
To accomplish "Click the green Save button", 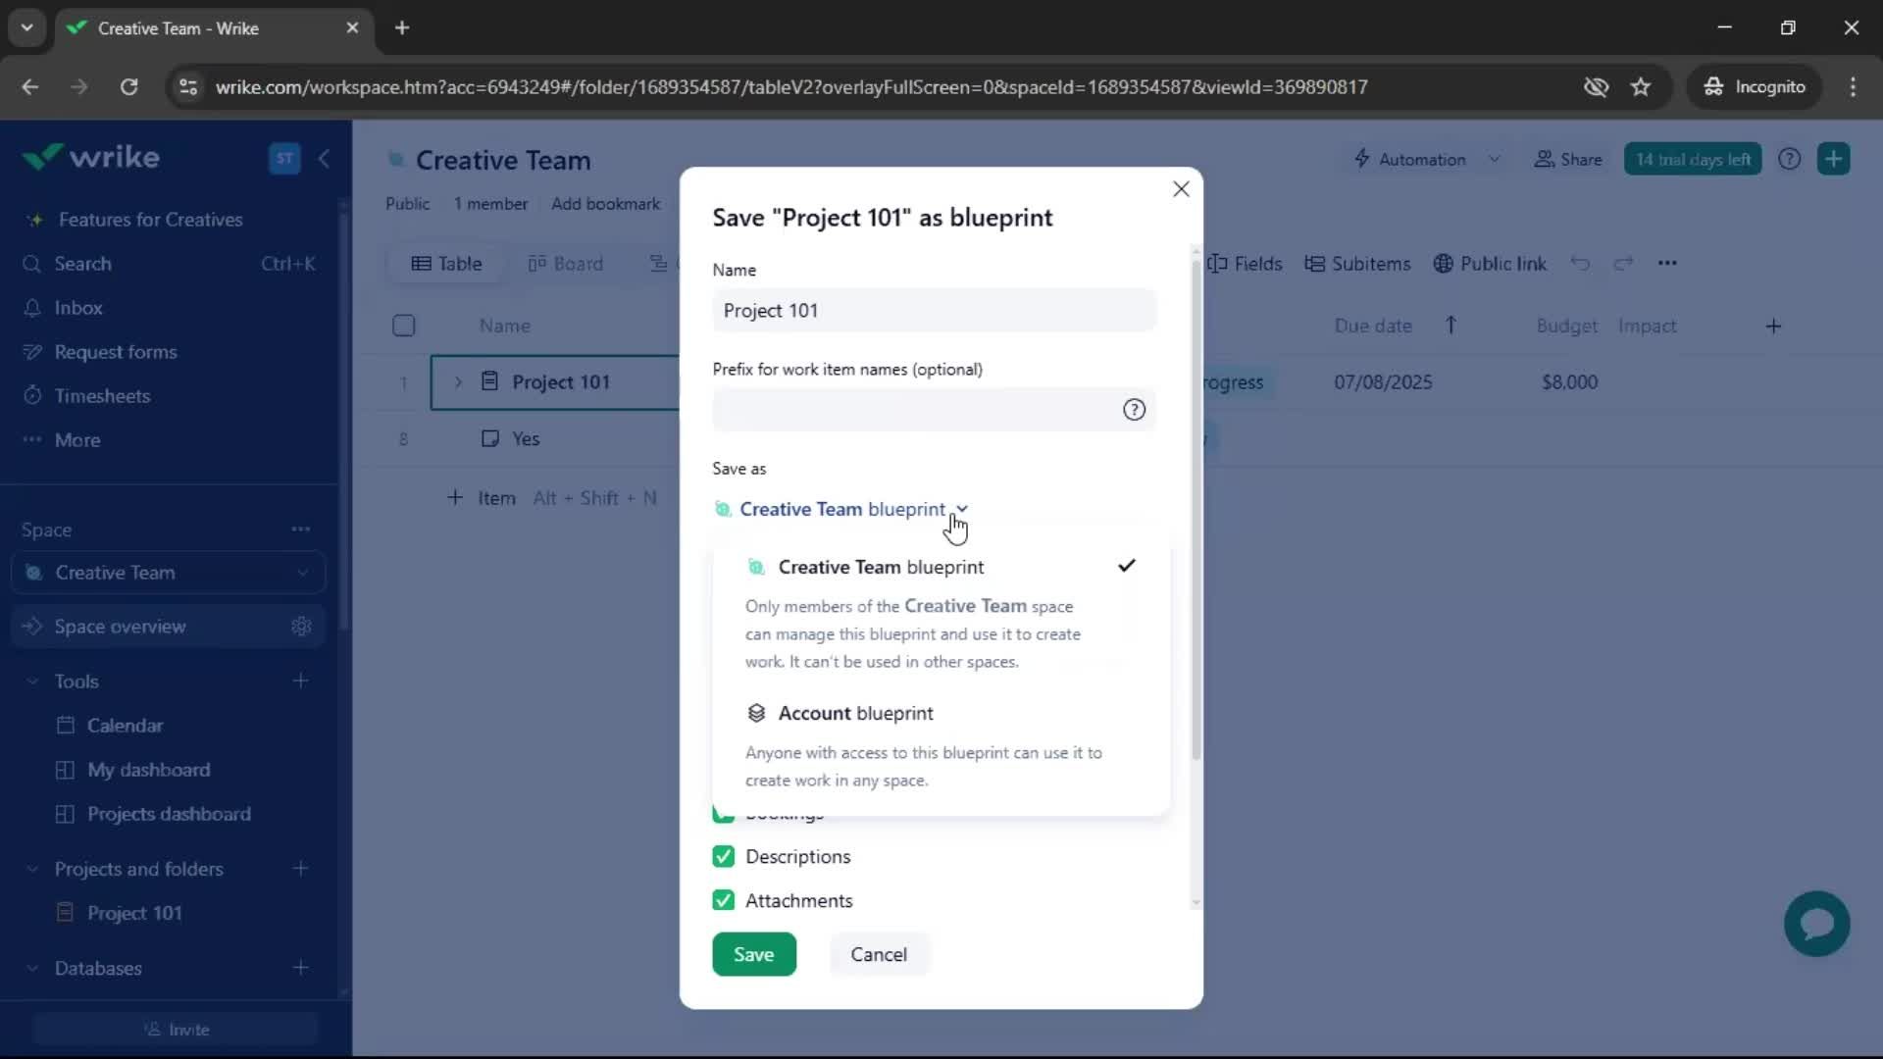I will pos(753,954).
